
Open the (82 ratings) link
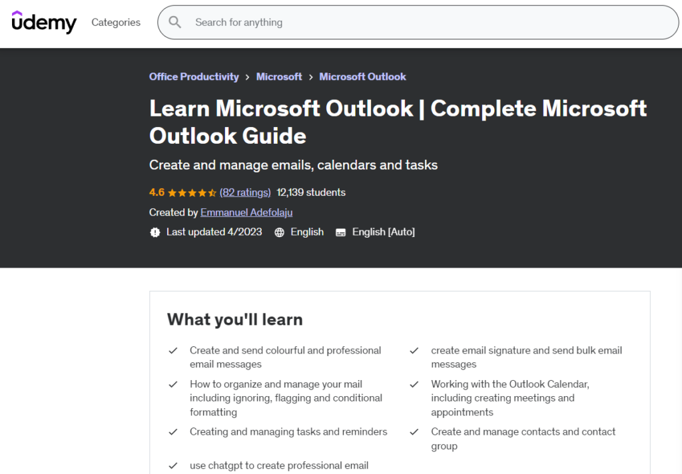[x=245, y=192]
